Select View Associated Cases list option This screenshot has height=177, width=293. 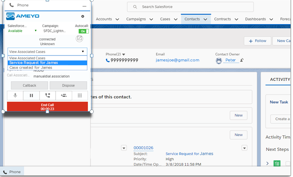[x=47, y=58]
